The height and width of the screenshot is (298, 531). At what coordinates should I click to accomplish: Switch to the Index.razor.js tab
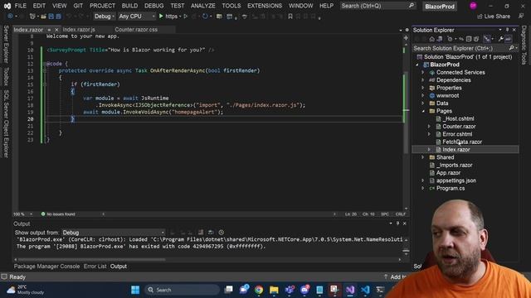tap(79, 30)
